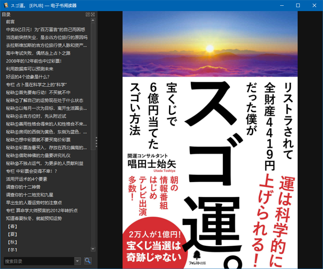Open 秘诀②了解自己的运势现在处于什么状态

click(45, 100)
